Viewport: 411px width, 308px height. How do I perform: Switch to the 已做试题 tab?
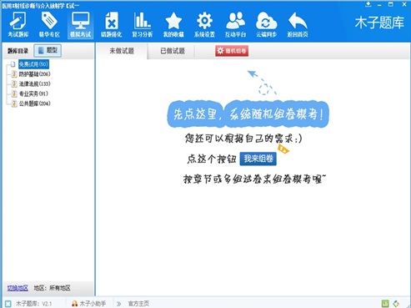coord(173,51)
